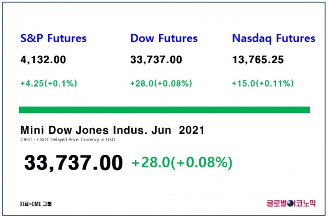The image size is (328, 218).
Task: Select the S&P change +4.25(+0.1%)
Action: [x=48, y=84]
